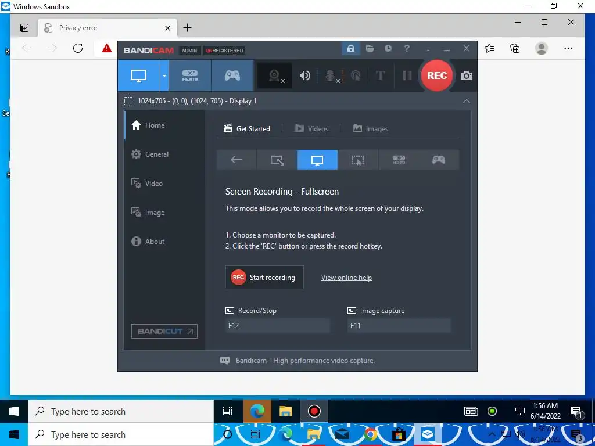The image size is (595, 446).
Task: Open Edge favorites star icon
Action: click(489, 48)
